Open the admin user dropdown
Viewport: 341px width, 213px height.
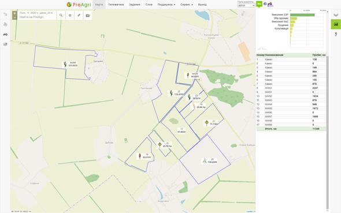pos(246,5)
